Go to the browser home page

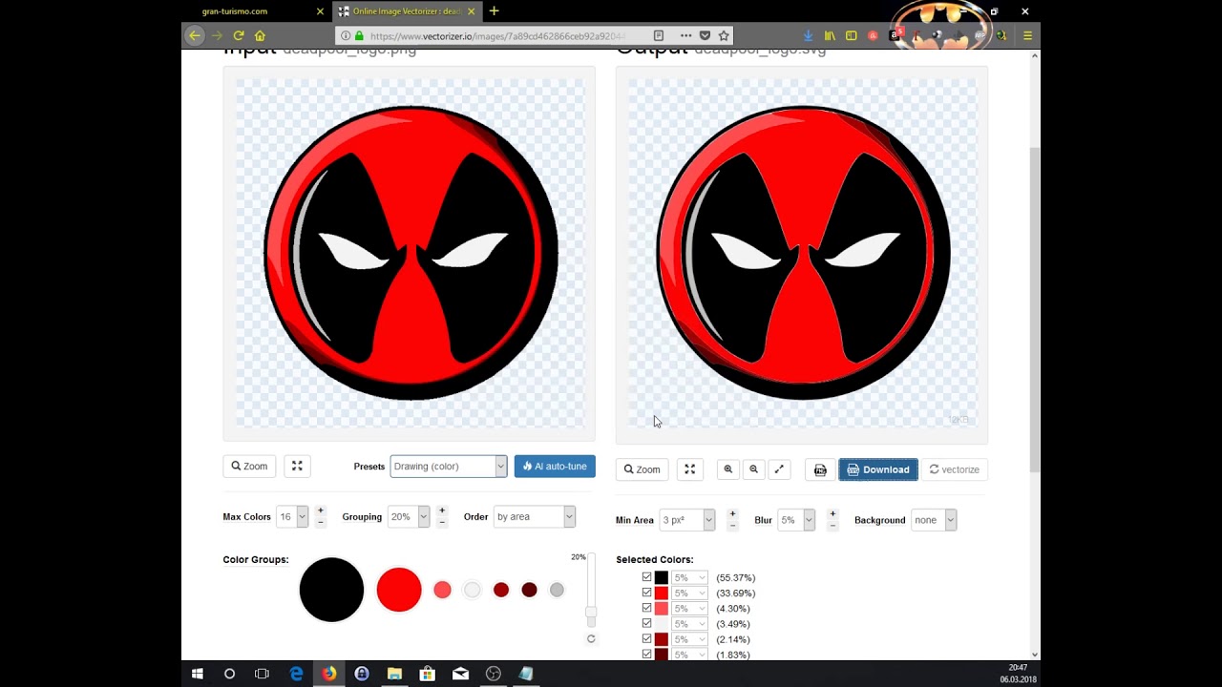[x=260, y=35]
